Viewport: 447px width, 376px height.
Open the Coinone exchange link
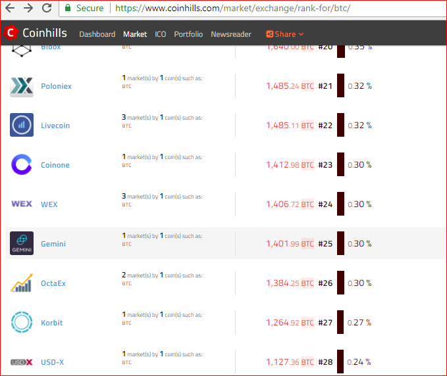[x=55, y=165]
